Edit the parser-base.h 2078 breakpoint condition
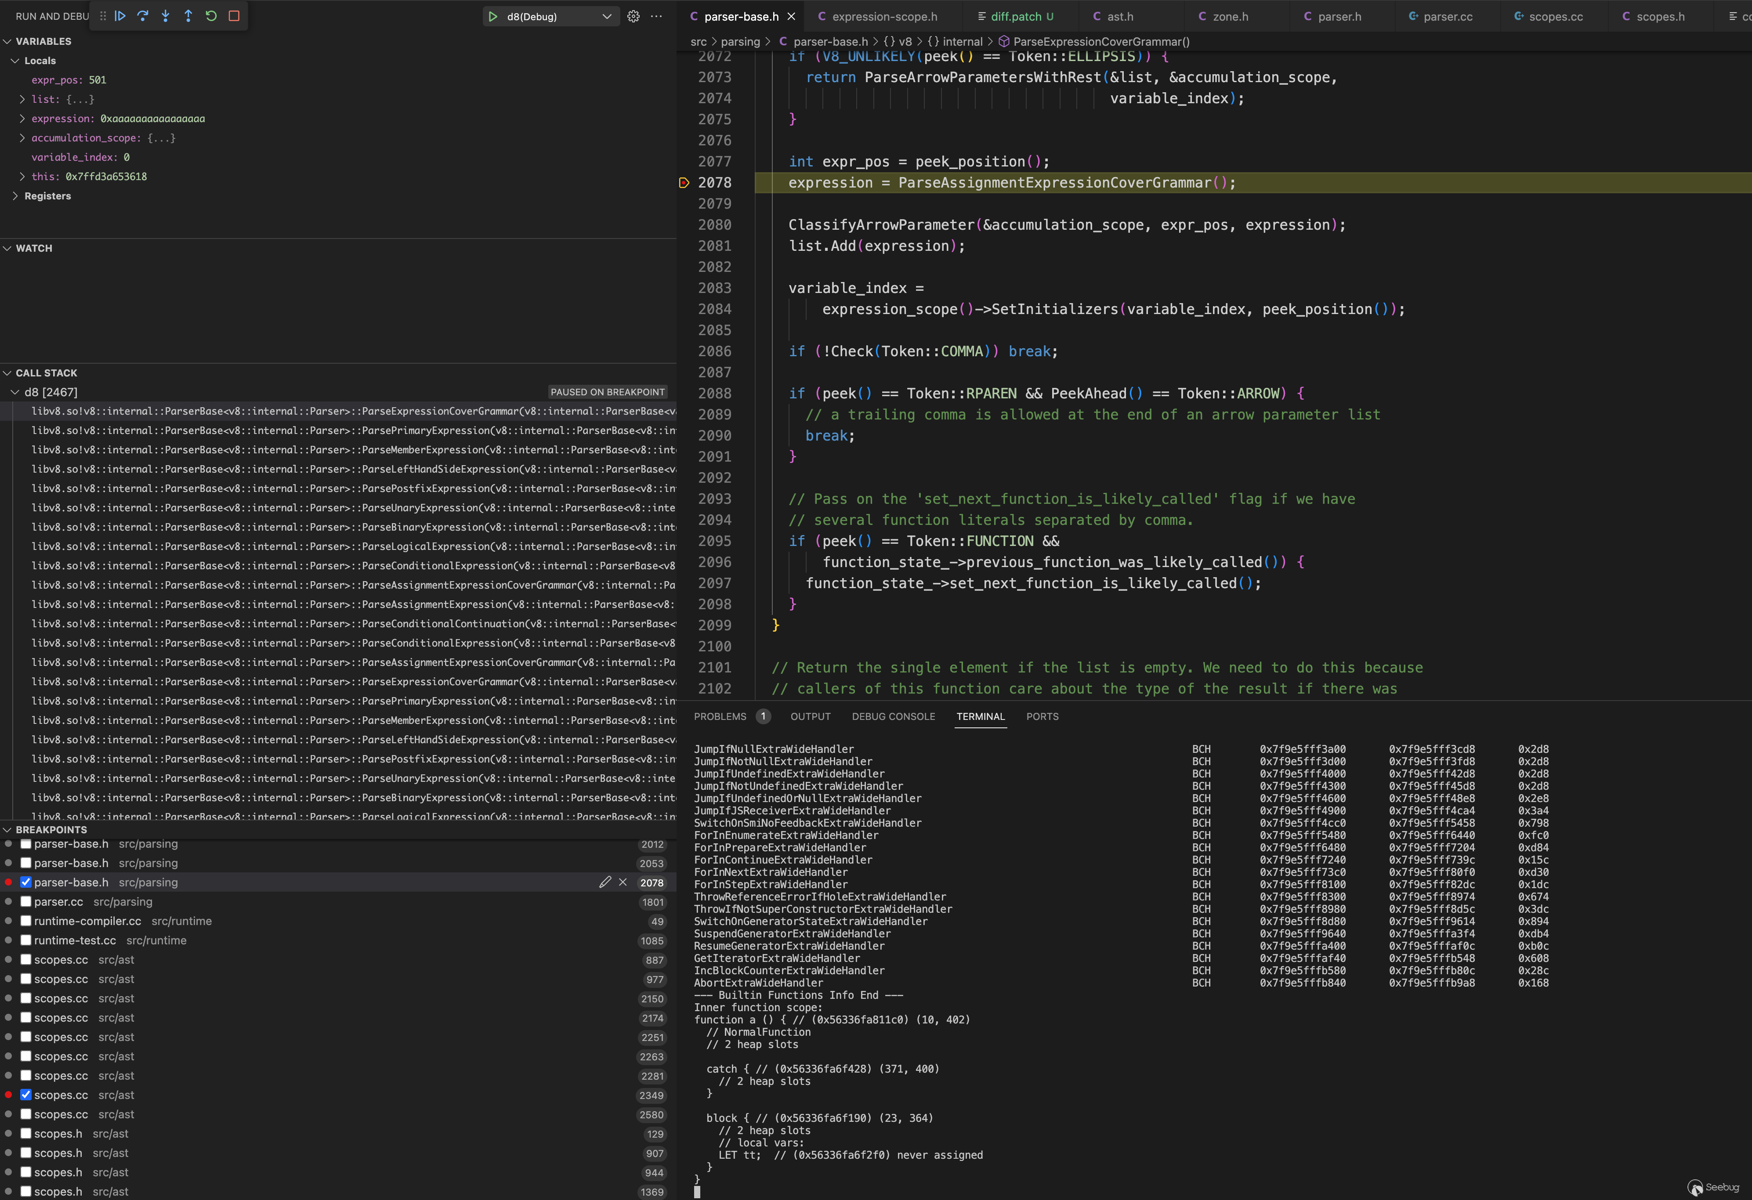 click(605, 882)
